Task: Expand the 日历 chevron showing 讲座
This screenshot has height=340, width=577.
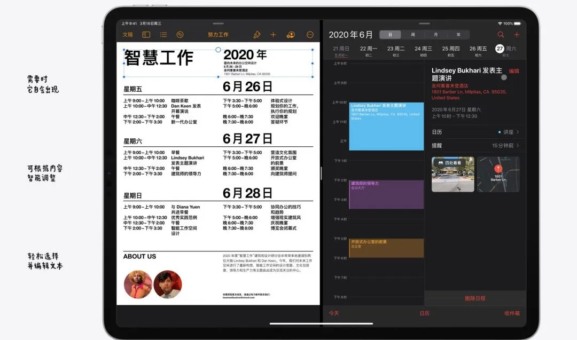Action: pyautogui.click(x=518, y=132)
